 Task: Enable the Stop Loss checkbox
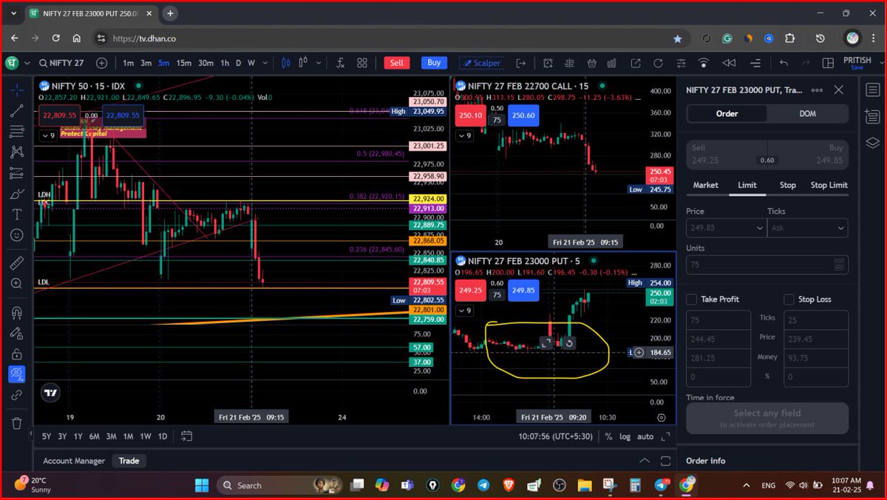789,300
